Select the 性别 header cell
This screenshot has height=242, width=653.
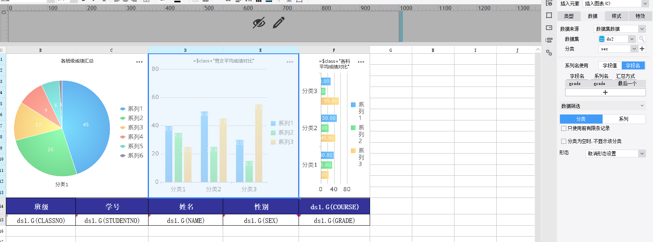point(261,207)
